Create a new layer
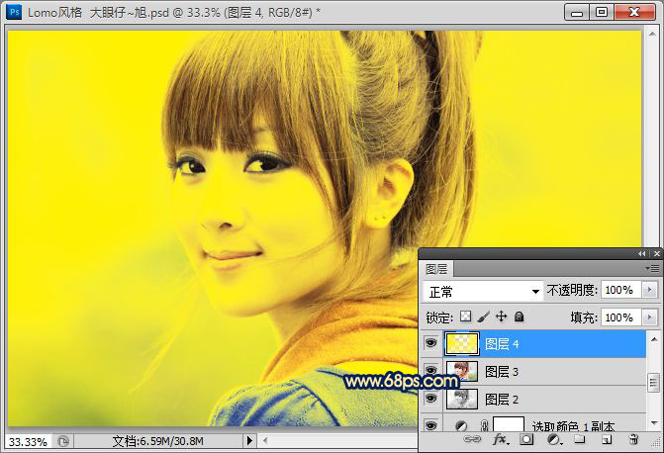The height and width of the screenshot is (453, 664). 607,439
